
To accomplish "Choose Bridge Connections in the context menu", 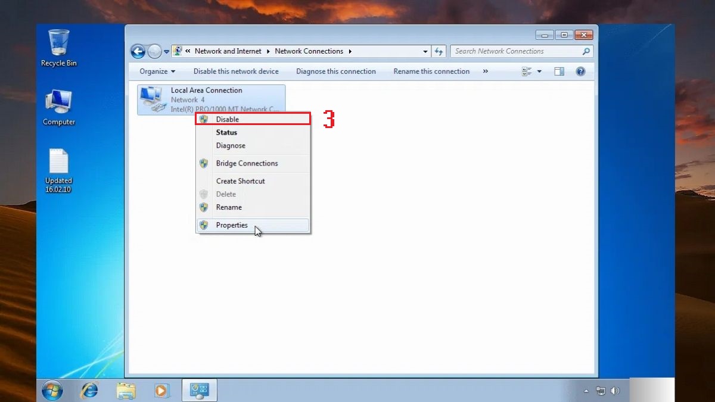I will [253, 163].
